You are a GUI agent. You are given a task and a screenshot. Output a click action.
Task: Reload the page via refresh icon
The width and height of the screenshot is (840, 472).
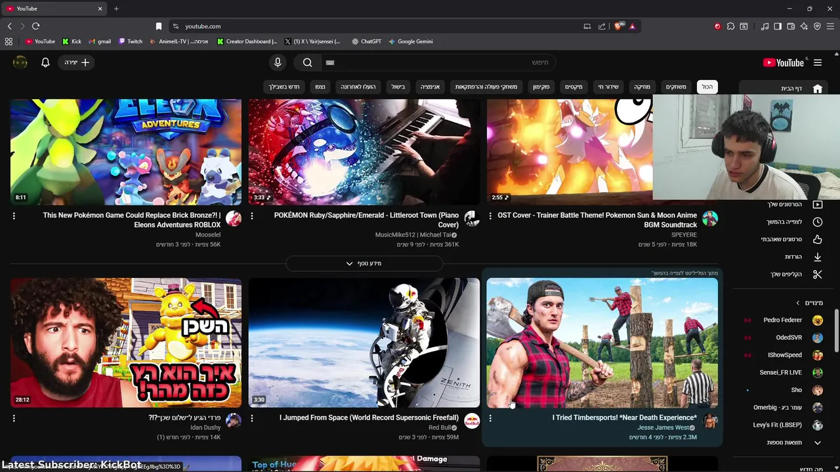(x=35, y=26)
